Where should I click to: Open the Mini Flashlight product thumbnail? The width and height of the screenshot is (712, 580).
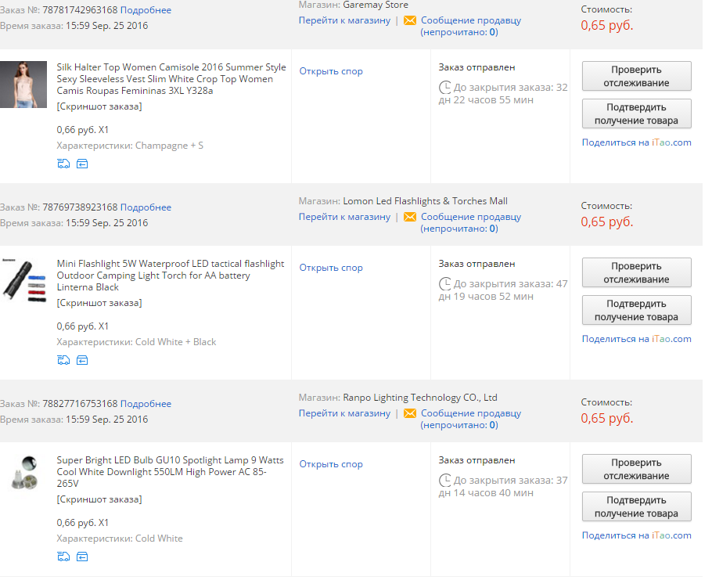23,281
